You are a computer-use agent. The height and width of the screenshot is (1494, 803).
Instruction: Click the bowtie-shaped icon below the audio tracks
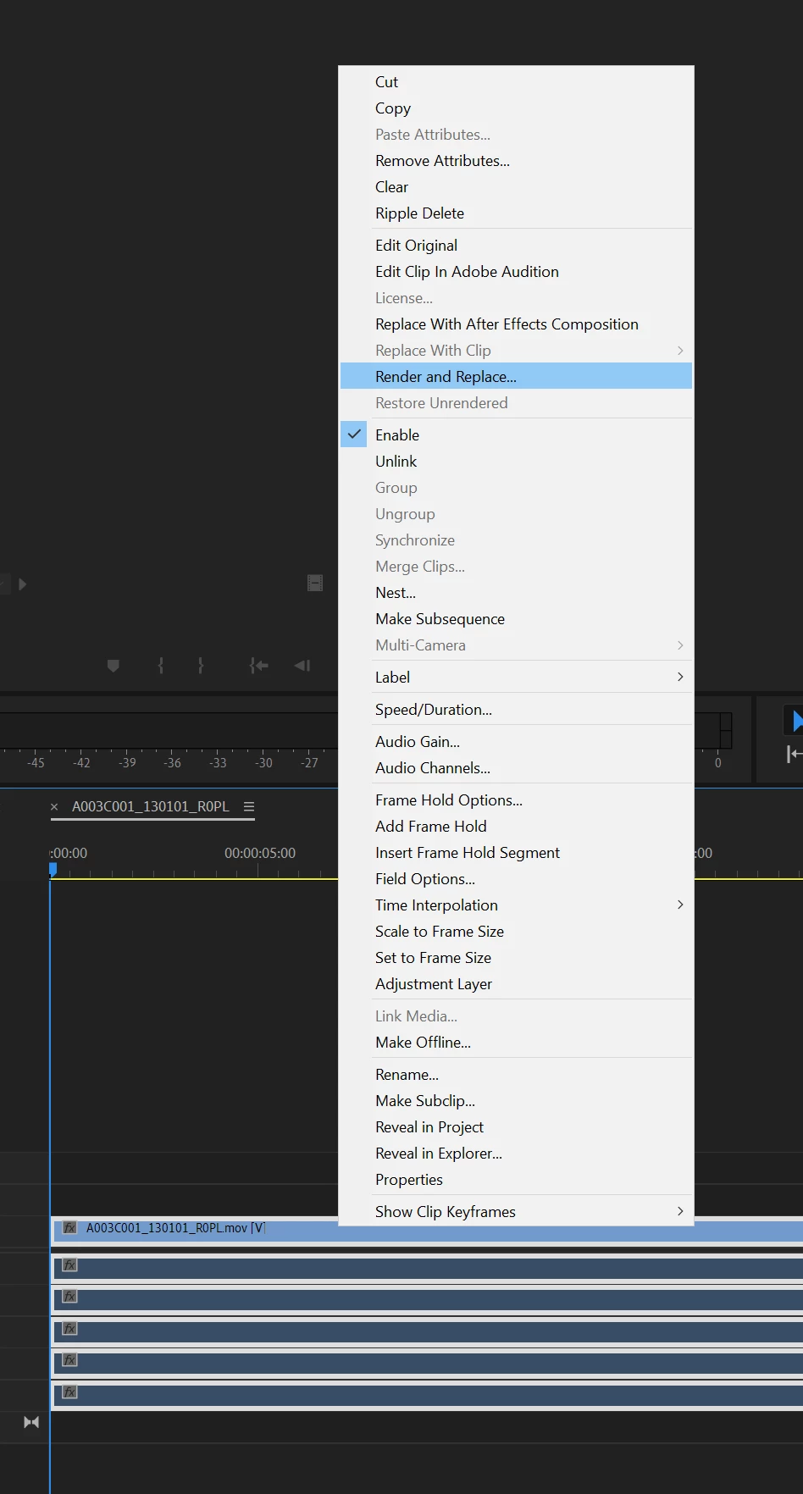(31, 1422)
